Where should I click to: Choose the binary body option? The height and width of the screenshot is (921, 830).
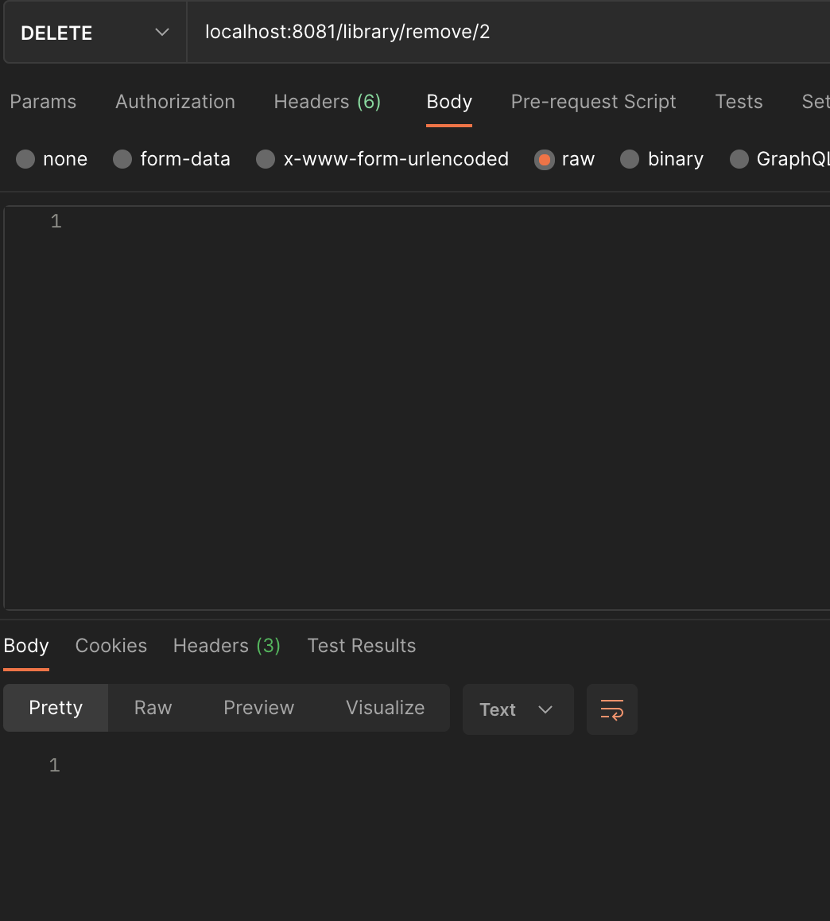pyautogui.click(x=629, y=159)
